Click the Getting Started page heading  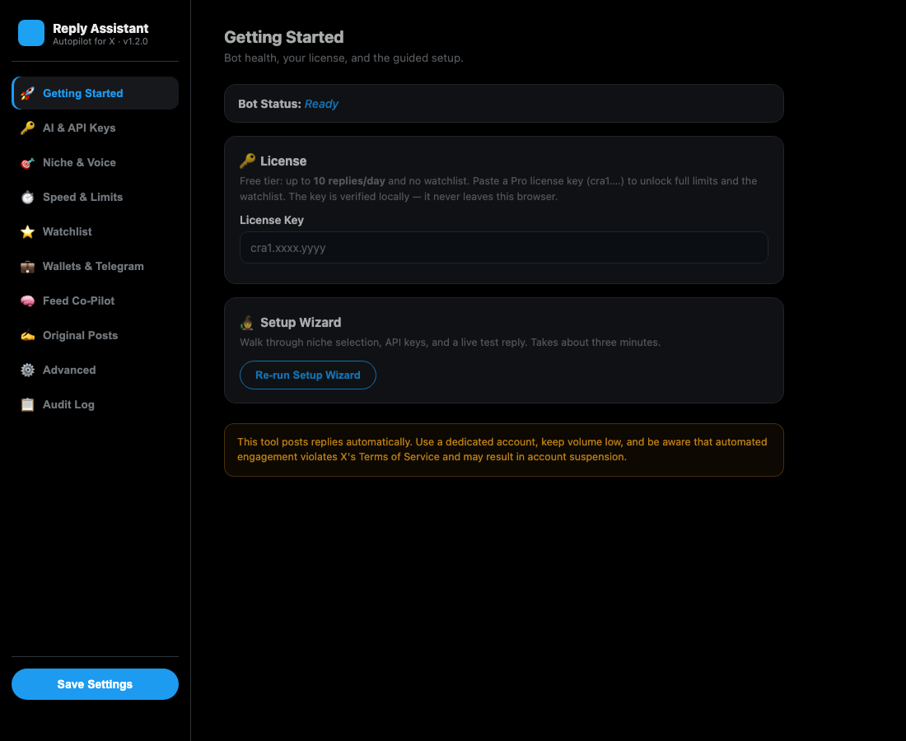283,37
